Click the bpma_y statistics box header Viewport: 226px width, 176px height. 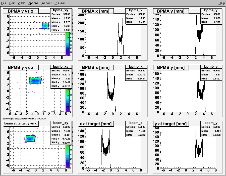(x=211, y=10)
